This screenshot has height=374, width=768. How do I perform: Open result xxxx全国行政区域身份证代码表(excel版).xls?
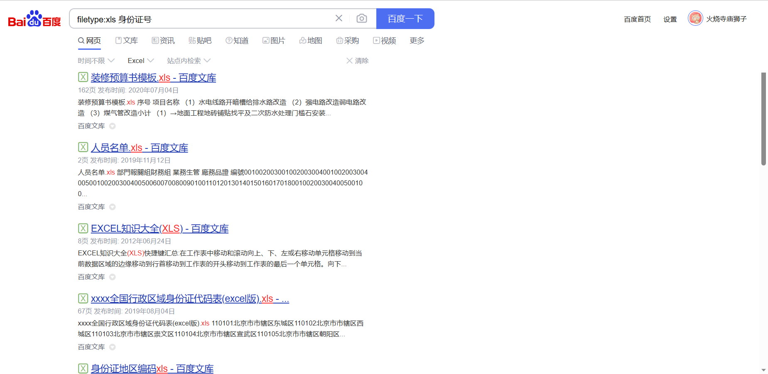tap(190, 299)
